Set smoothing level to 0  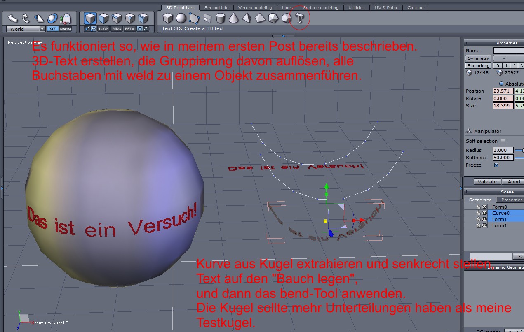[498, 65]
